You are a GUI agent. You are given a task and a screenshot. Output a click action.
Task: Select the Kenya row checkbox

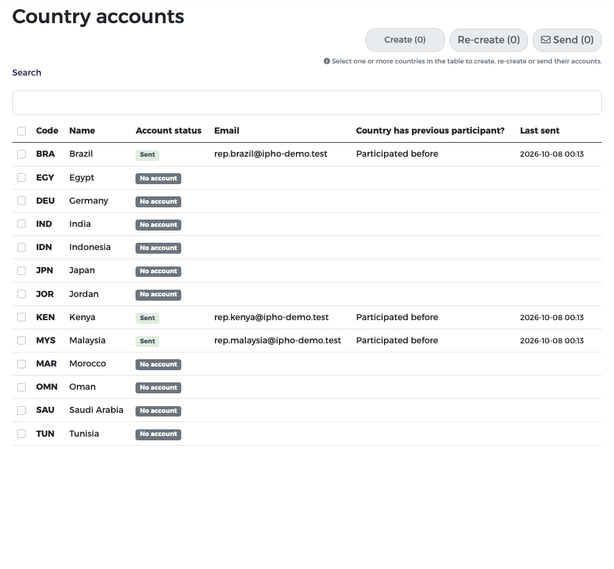[x=21, y=317]
